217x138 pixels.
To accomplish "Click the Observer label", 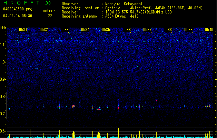I will tap(70, 4).
